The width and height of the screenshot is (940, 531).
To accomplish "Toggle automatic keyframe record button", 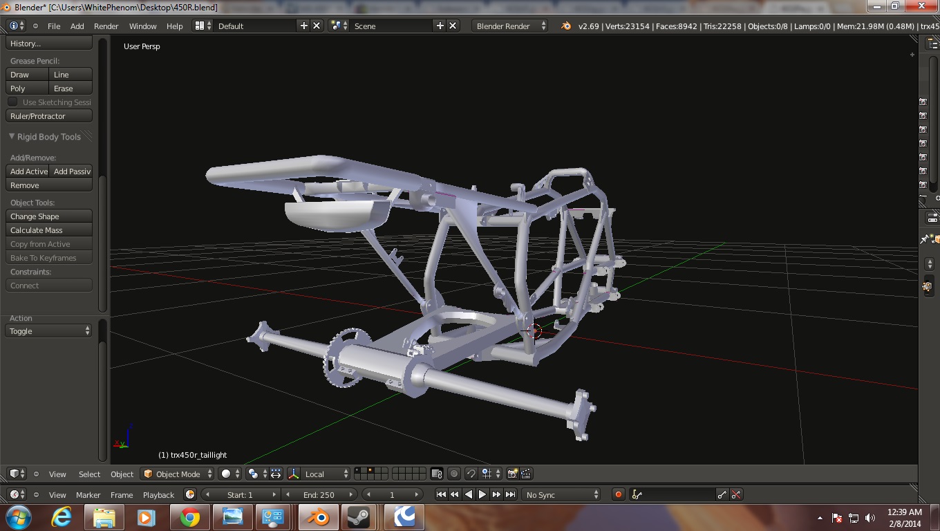I will (619, 494).
